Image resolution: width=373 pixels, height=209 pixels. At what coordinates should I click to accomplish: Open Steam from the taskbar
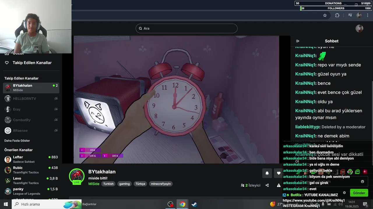tap(194, 204)
